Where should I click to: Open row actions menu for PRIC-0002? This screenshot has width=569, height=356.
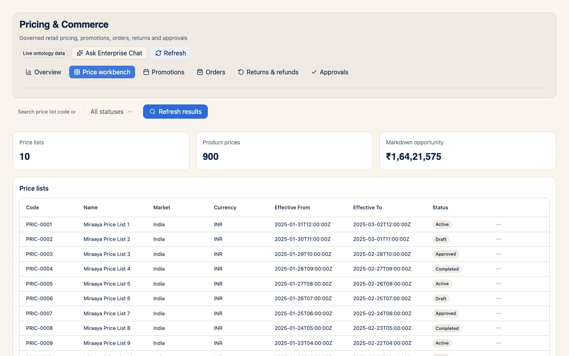[499, 239]
